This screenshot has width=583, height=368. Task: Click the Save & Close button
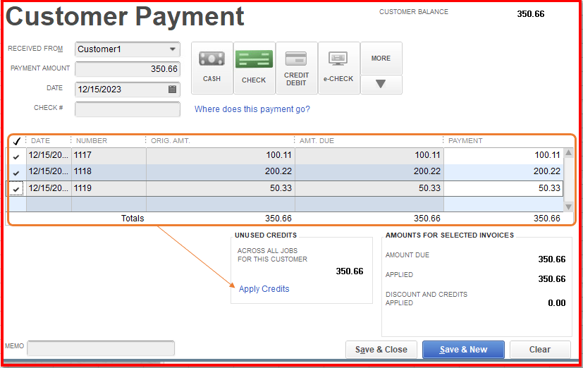pyautogui.click(x=381, y=350)
